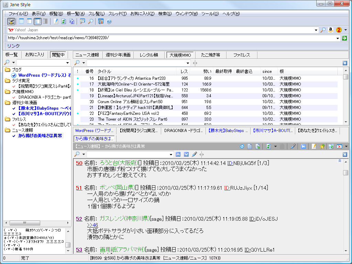This screenshot has width=352, height=264.
Task: Open the post write dialog with the pencil icon
Action: tap(314, 146)
